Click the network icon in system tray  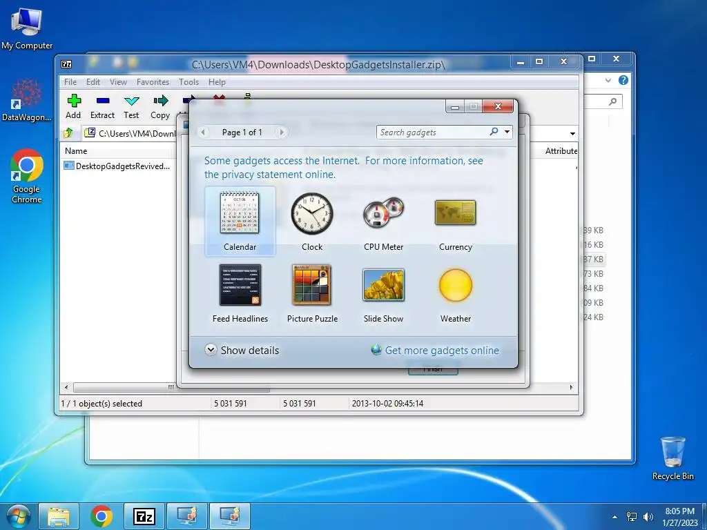632,516
